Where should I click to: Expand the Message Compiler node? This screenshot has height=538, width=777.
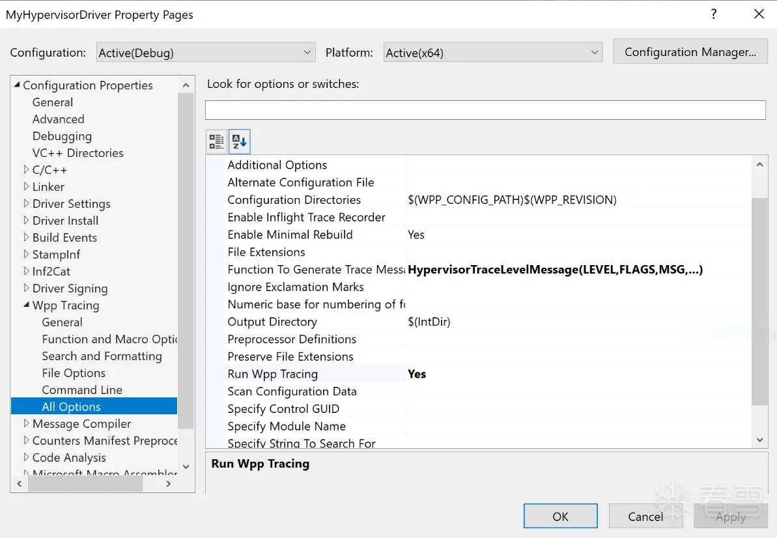pos(26,423)
